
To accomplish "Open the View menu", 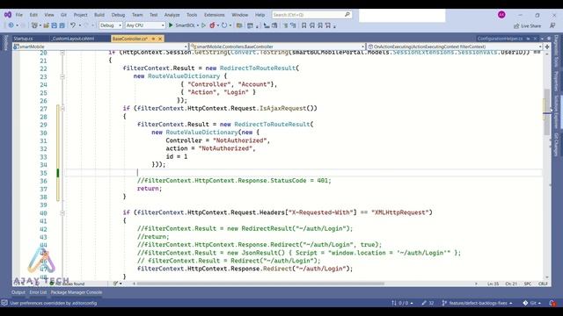I will 49,15.
